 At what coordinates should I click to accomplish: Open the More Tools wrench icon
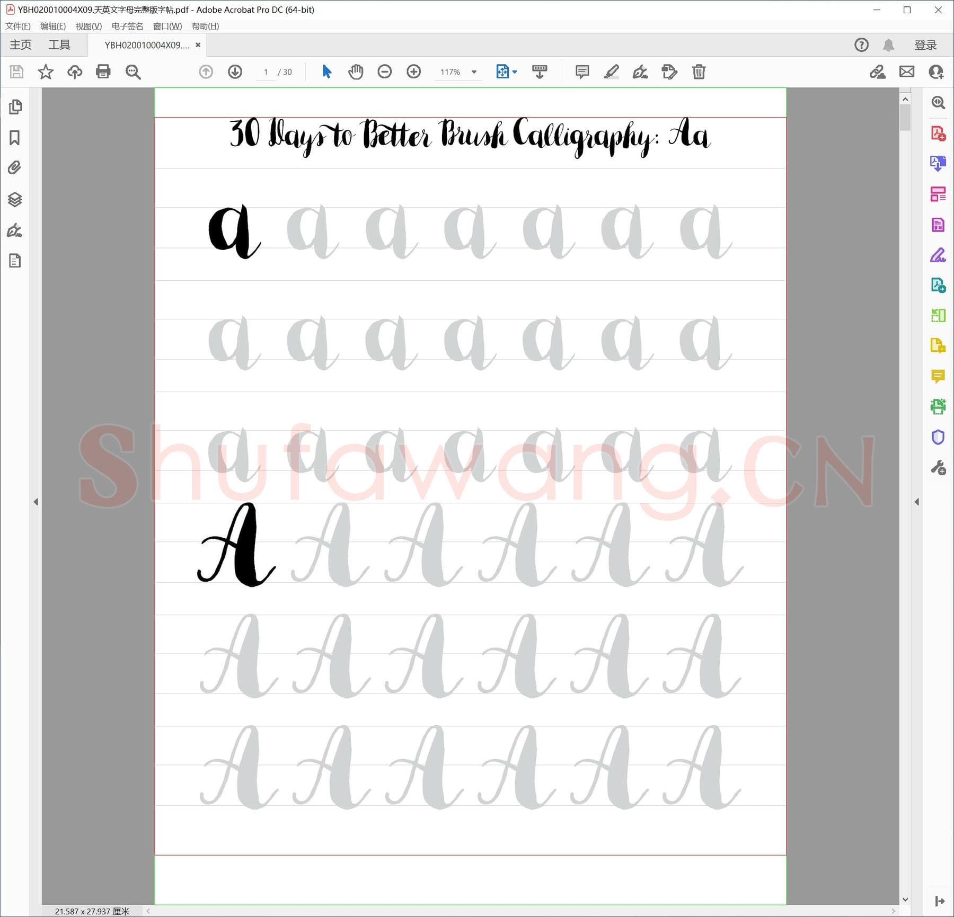938,468
